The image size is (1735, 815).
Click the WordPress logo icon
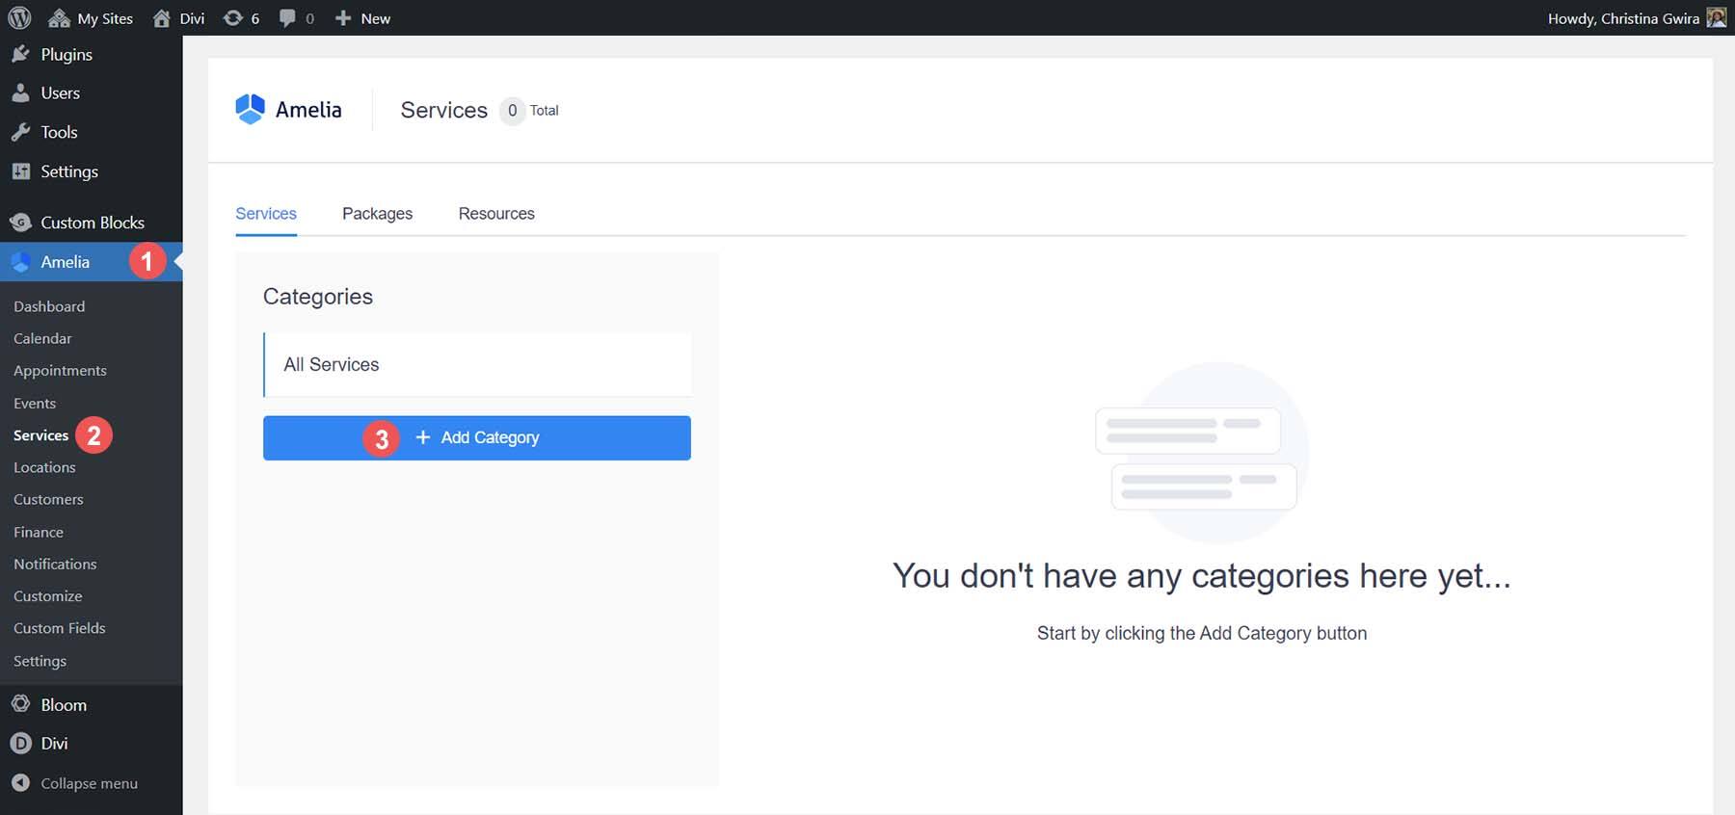[x=19, y=18]
